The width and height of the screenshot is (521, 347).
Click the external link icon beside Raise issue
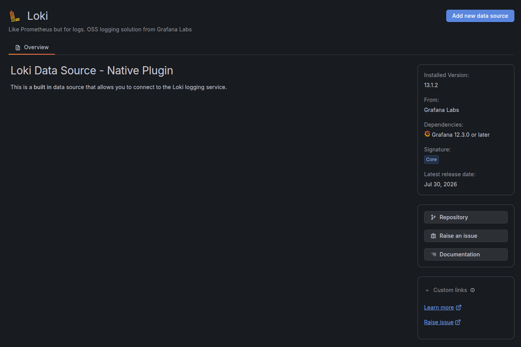(x=458, y=322)
